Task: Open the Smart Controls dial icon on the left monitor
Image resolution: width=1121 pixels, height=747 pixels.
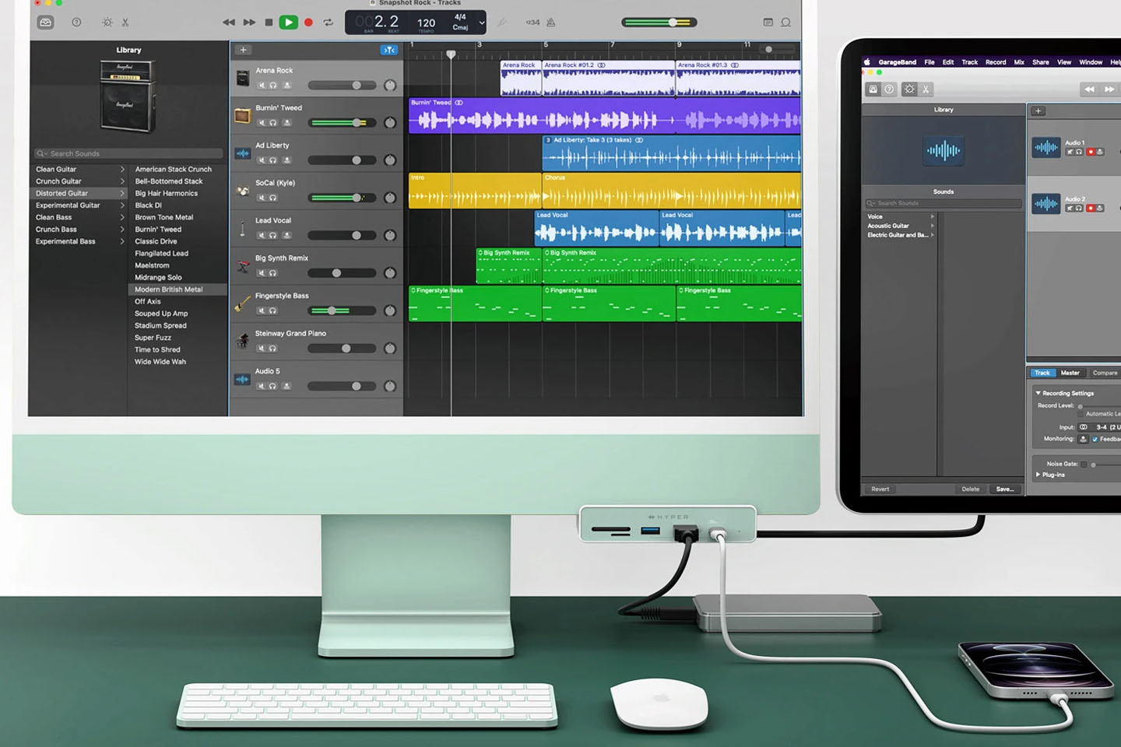Action: [x=107, y=23]
